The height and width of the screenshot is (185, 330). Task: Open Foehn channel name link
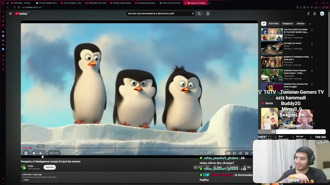pyautogui.click(x=30, y=166)
